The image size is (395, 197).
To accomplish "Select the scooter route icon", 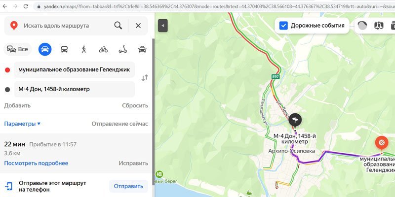I will (122, 49).
